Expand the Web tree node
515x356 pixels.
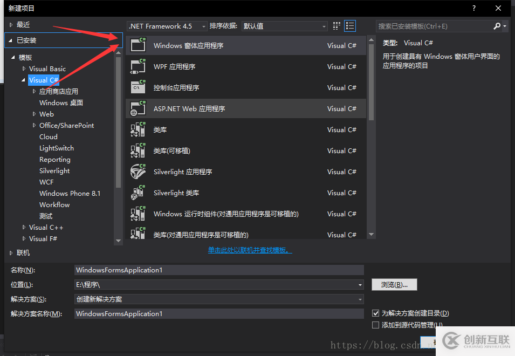34,114
